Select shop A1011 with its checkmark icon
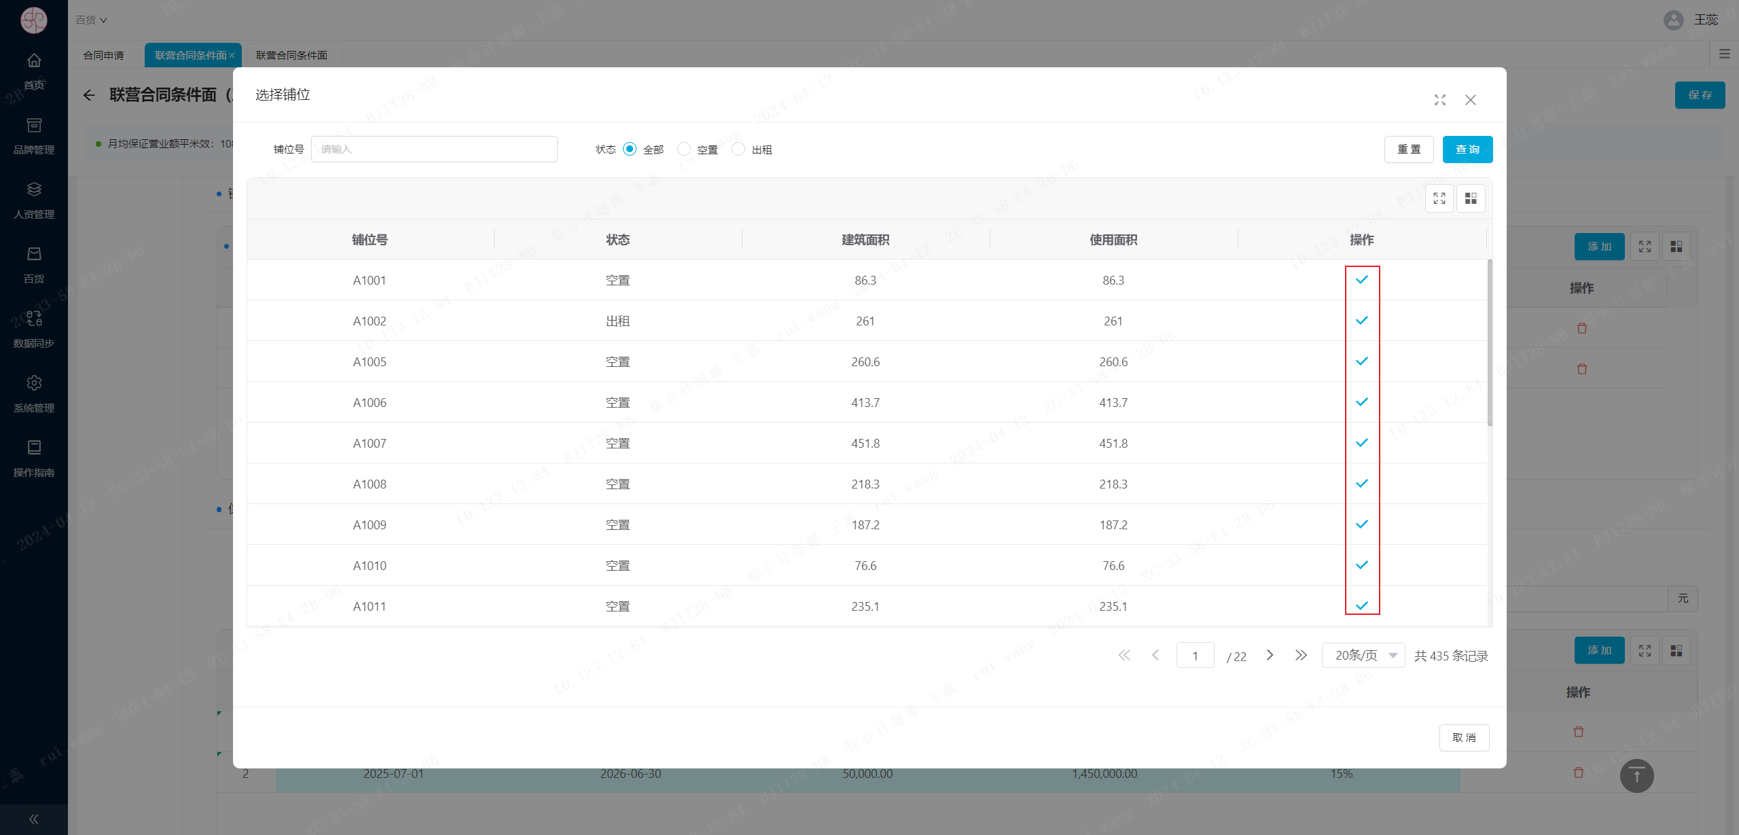1739x835 pixels. pyautogui.click(x=1362, y=605)
